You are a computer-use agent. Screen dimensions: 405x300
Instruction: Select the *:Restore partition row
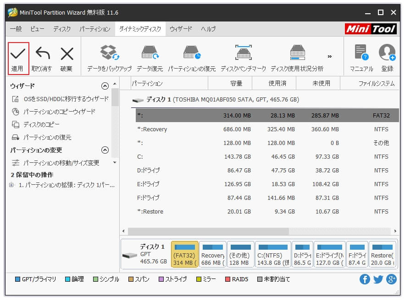tap(267, 211)
